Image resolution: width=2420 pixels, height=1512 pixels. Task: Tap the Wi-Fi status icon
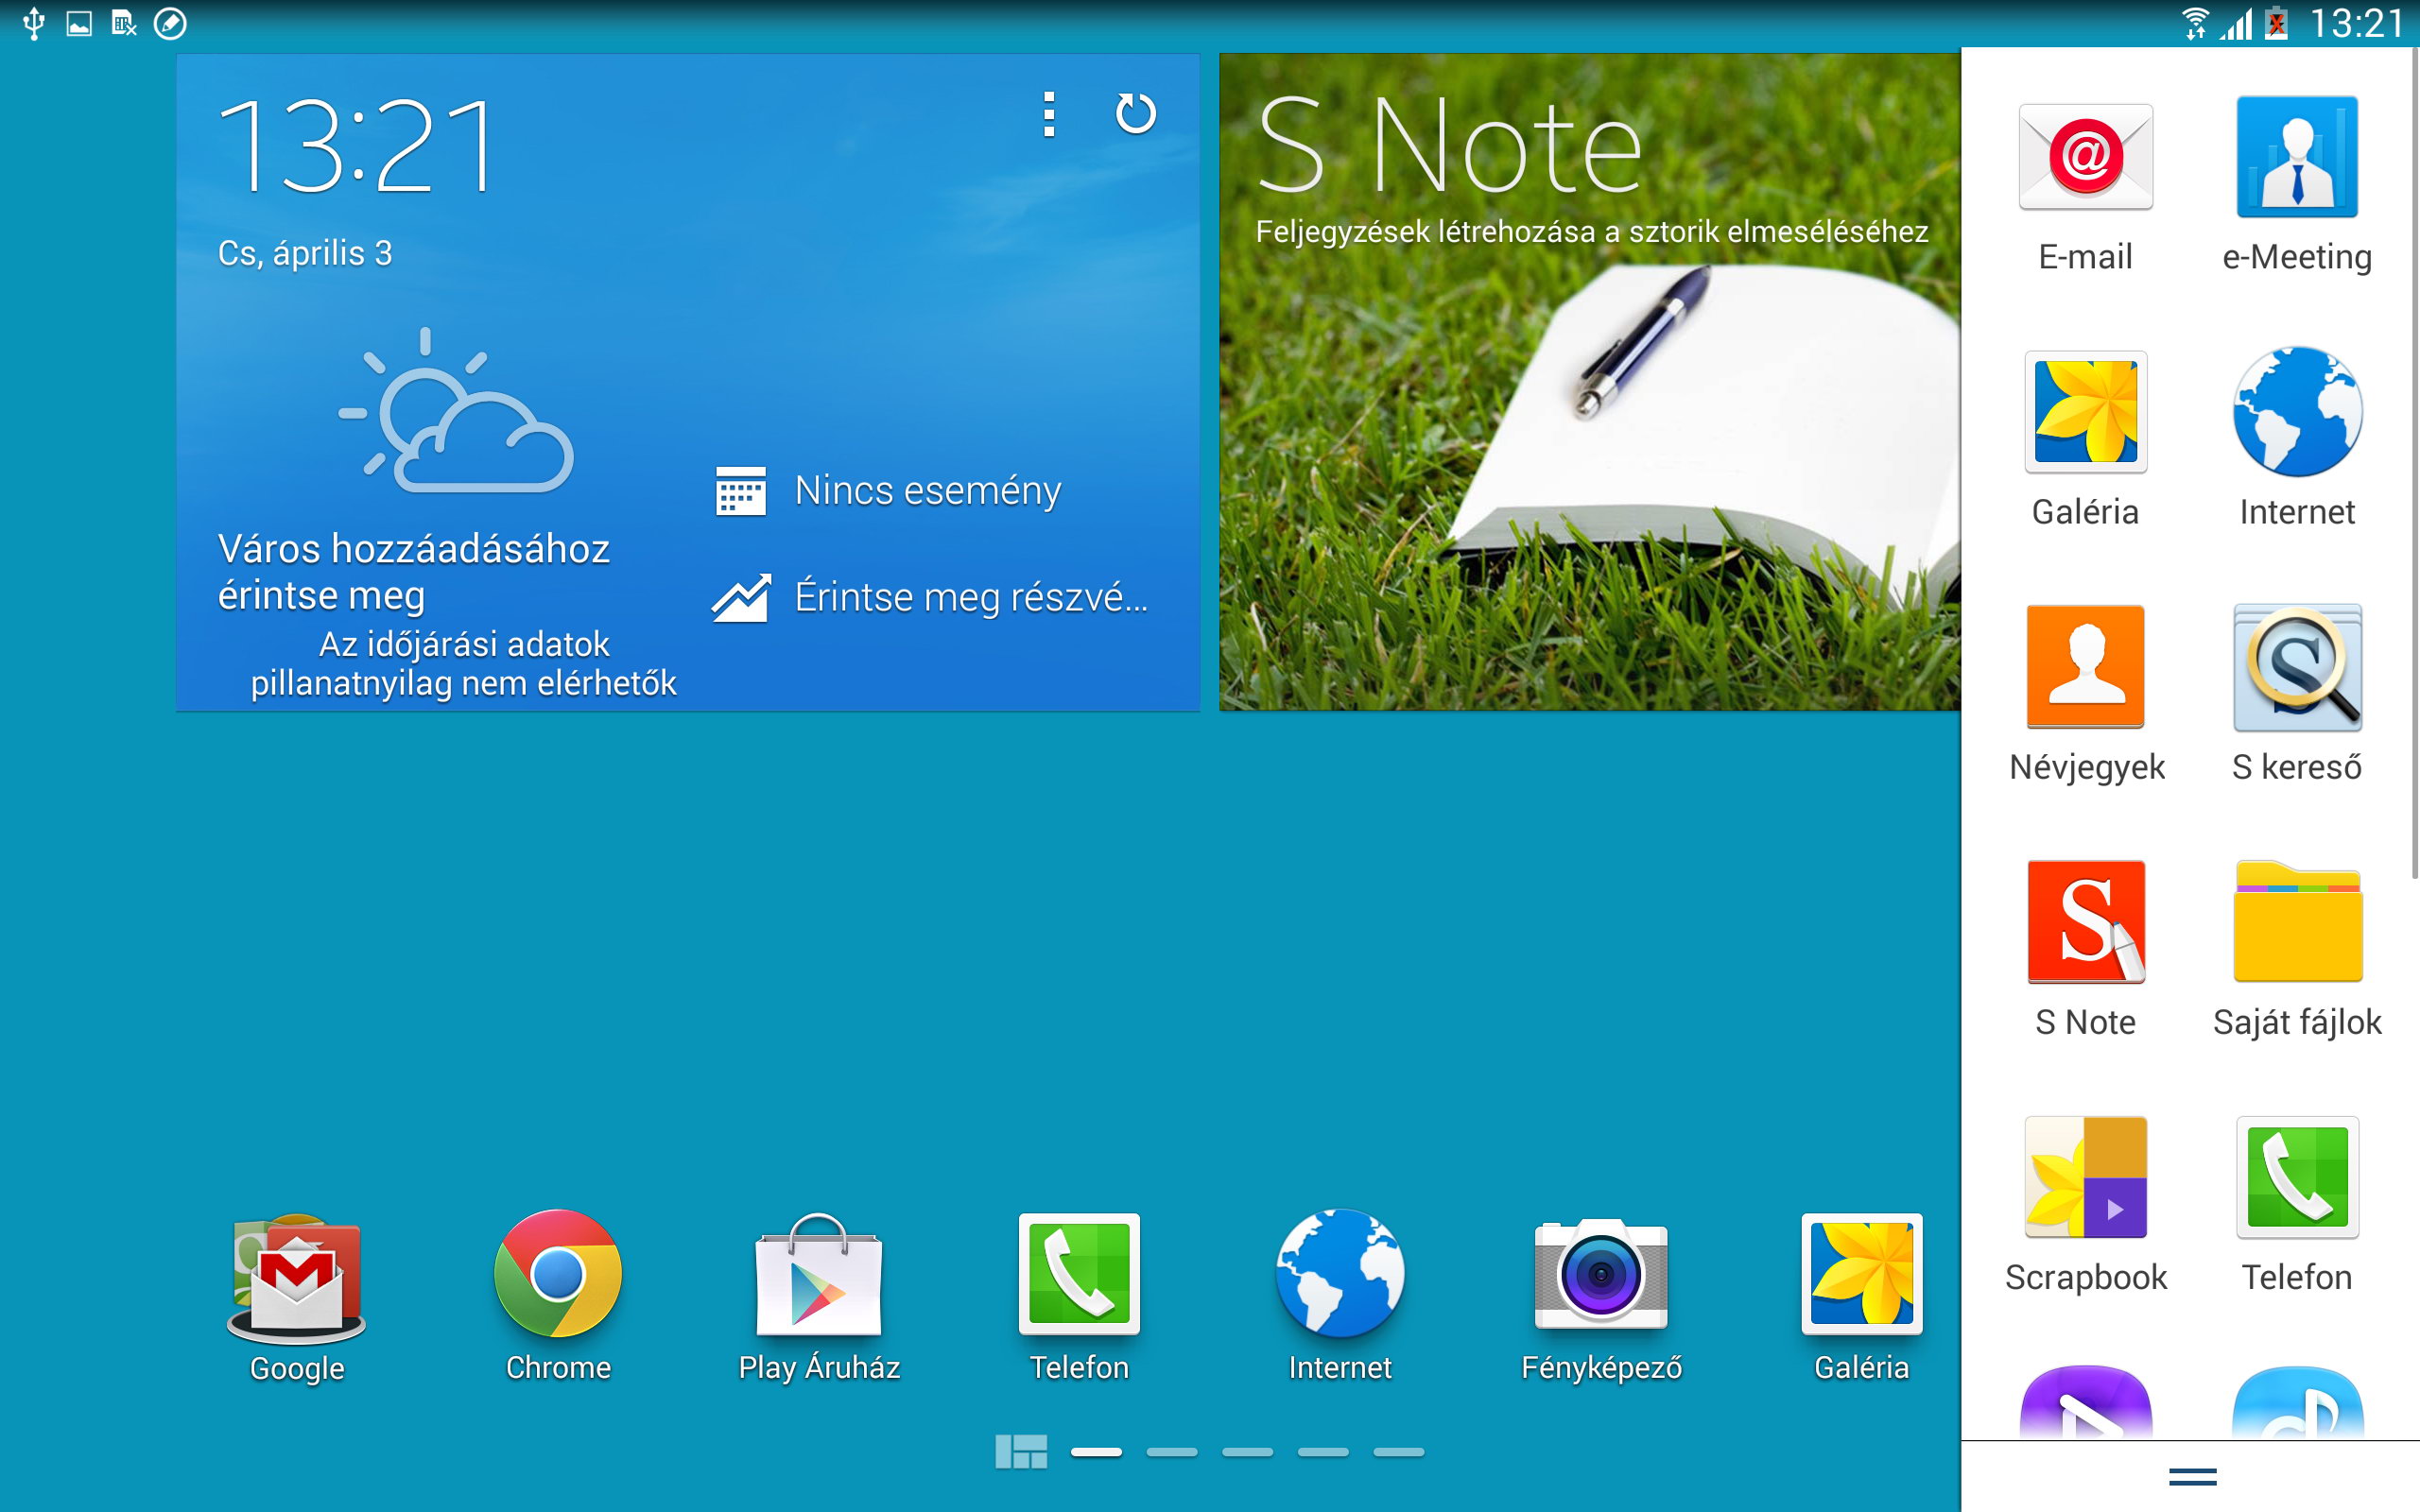coord(2194,23)
